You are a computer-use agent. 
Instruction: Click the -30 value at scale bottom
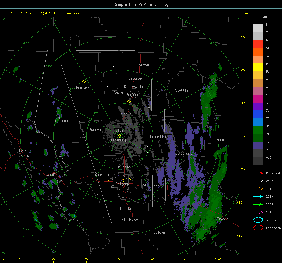[x=269, y=165]
